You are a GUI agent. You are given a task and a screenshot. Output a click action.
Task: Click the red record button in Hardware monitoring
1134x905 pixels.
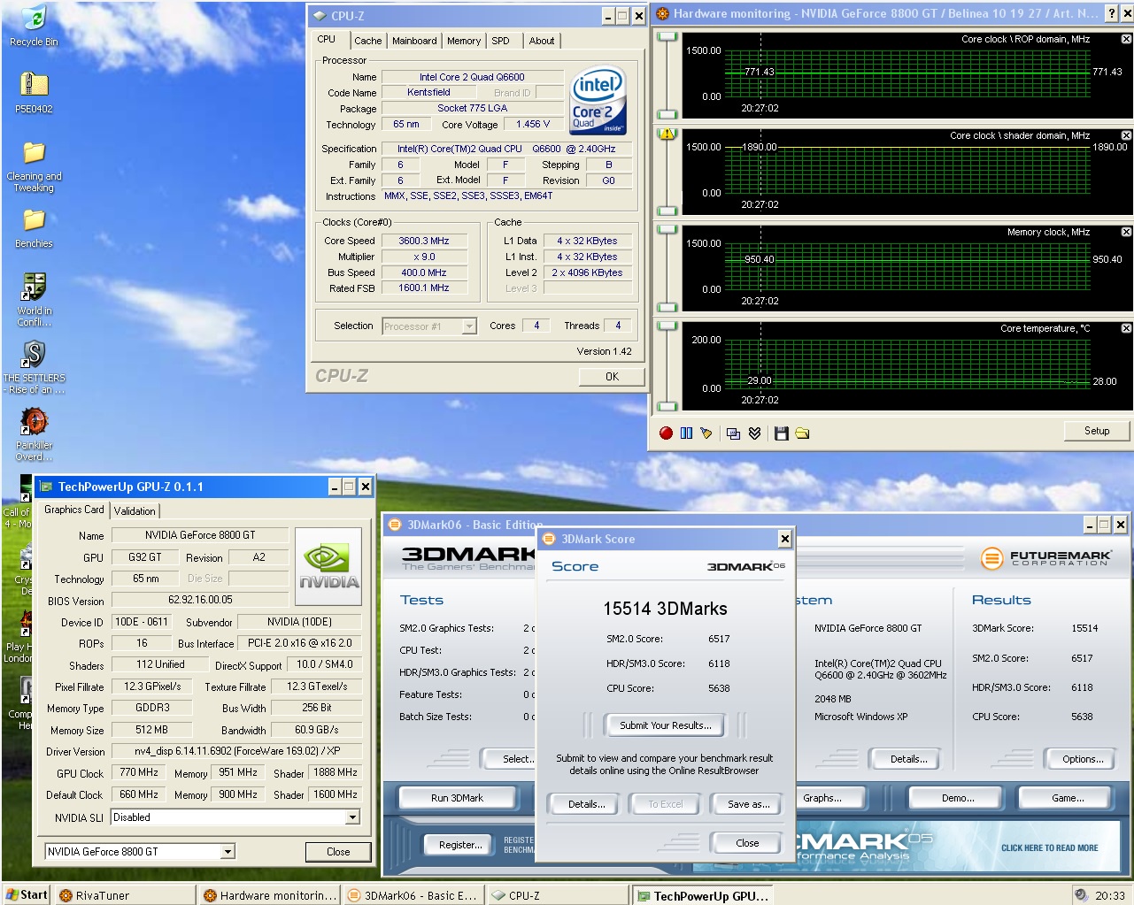[666, 433]
